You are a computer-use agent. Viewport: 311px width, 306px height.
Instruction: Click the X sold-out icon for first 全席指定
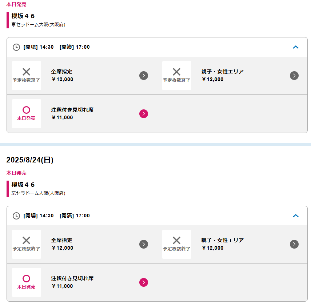(27, 76)
